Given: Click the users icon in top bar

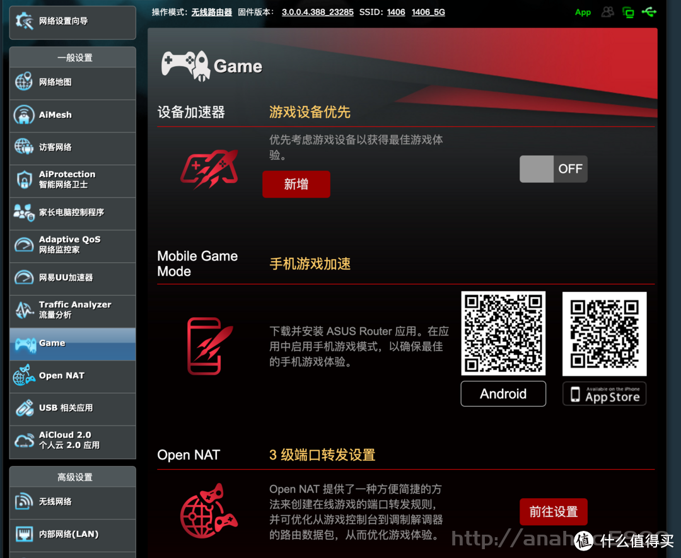Looking at the screenshot, I should click(x=608, y=12).
